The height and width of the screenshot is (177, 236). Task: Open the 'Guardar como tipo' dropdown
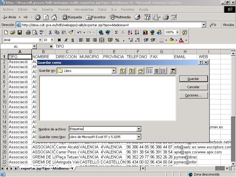[x=139, y=137]
